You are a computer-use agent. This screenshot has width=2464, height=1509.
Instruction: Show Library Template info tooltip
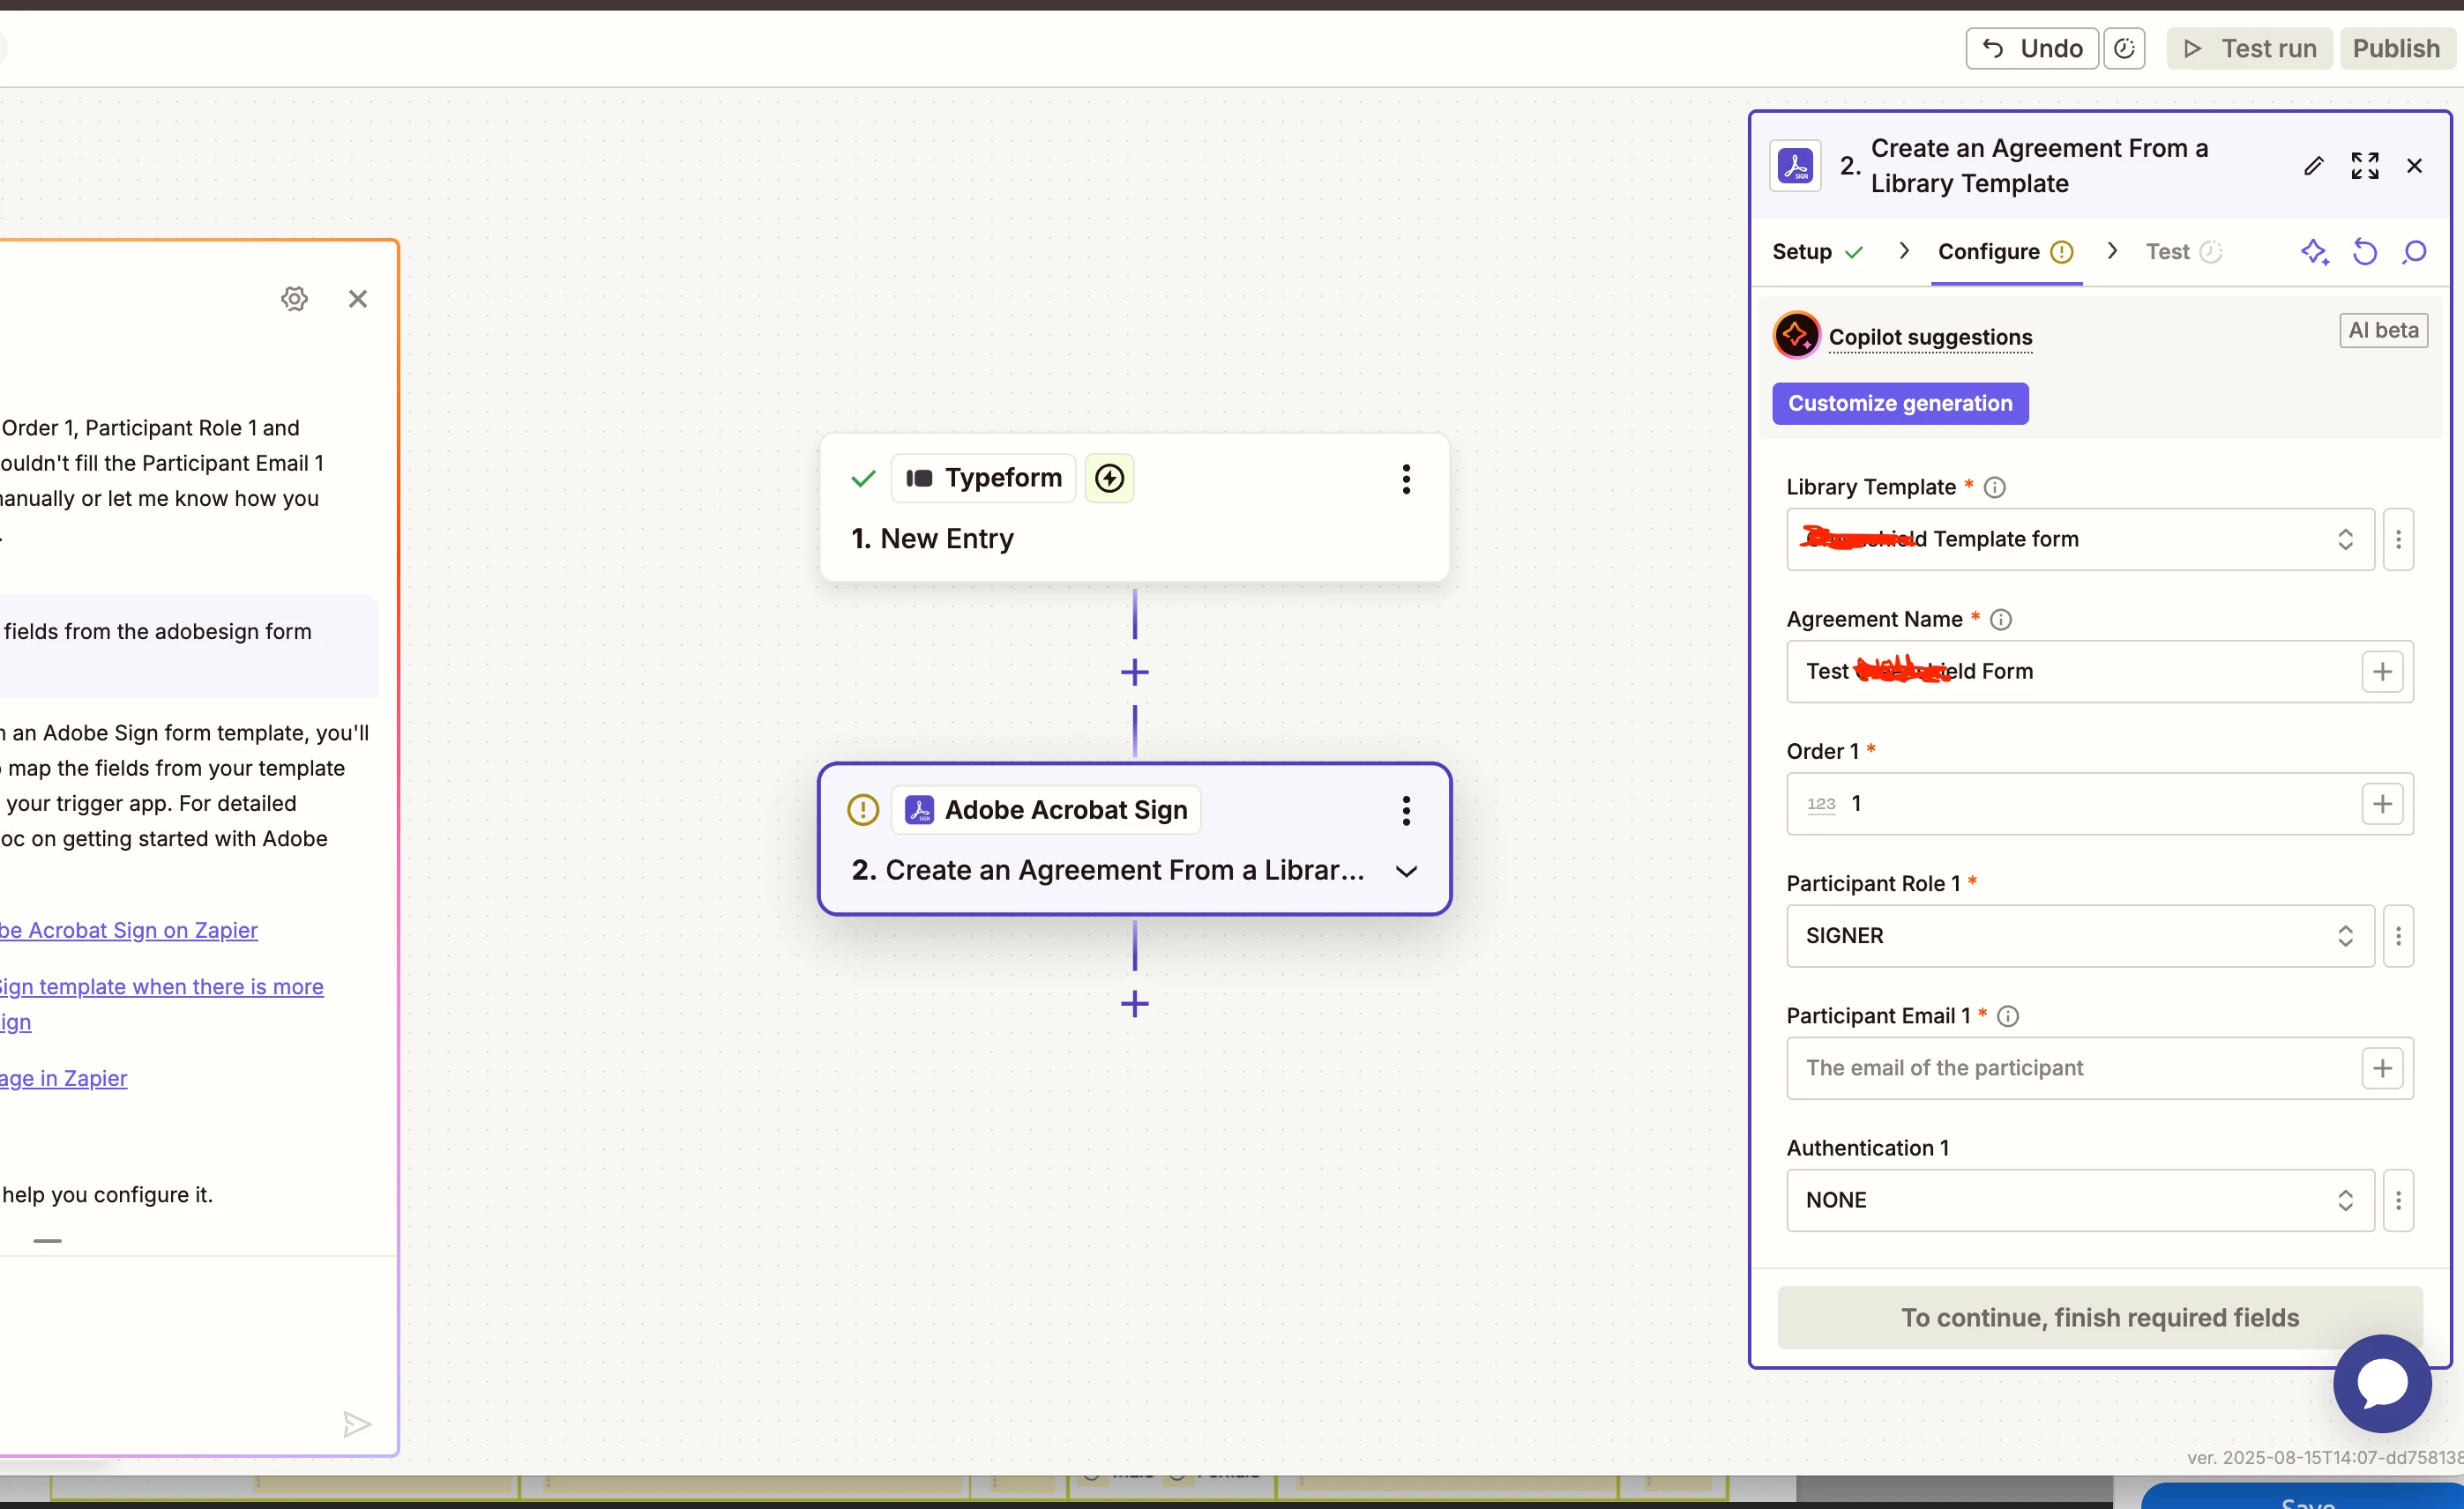(x=1994, y=487)
